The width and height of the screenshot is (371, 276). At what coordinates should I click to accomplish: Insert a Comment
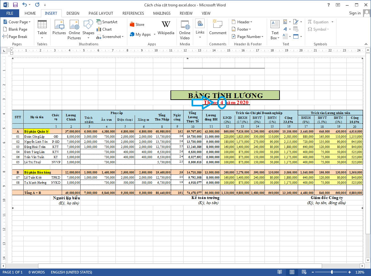pos(218,27)
